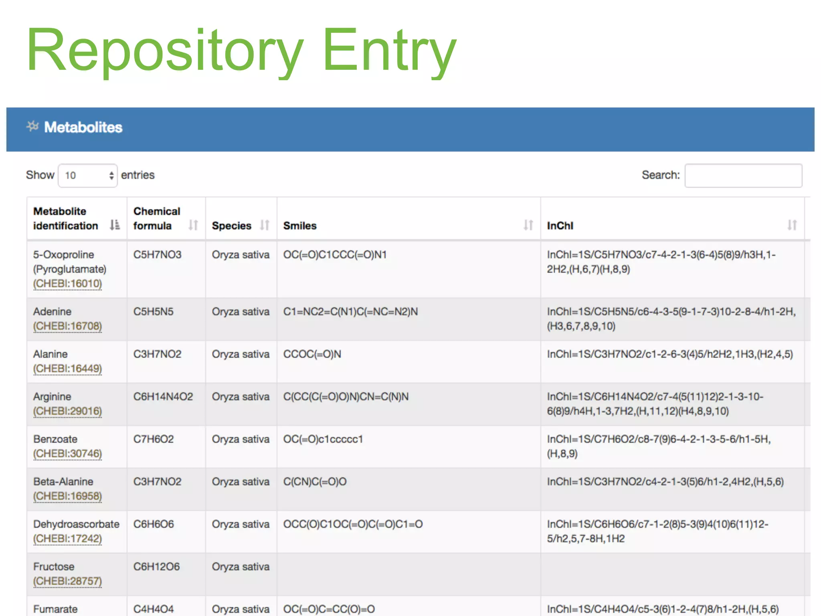Open Arginine CHEBI:29016 link

coord(67,411)
